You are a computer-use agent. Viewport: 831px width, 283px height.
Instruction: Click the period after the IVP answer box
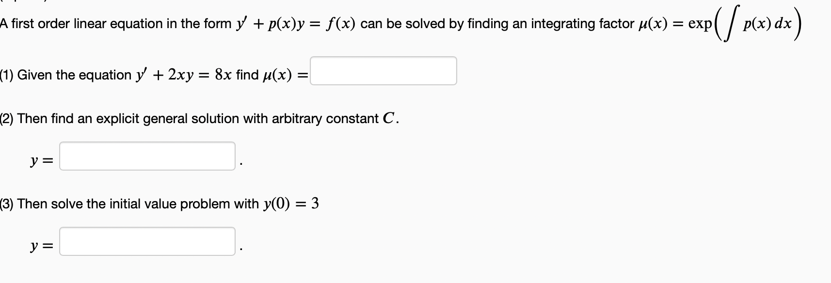pyautogui.click(x=240, y=249)
